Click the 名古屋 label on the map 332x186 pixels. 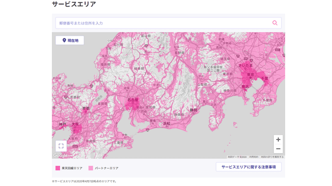(132, 100)
